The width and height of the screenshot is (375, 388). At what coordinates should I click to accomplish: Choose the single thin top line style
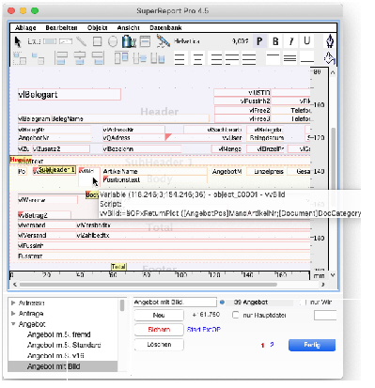[273, 58]
